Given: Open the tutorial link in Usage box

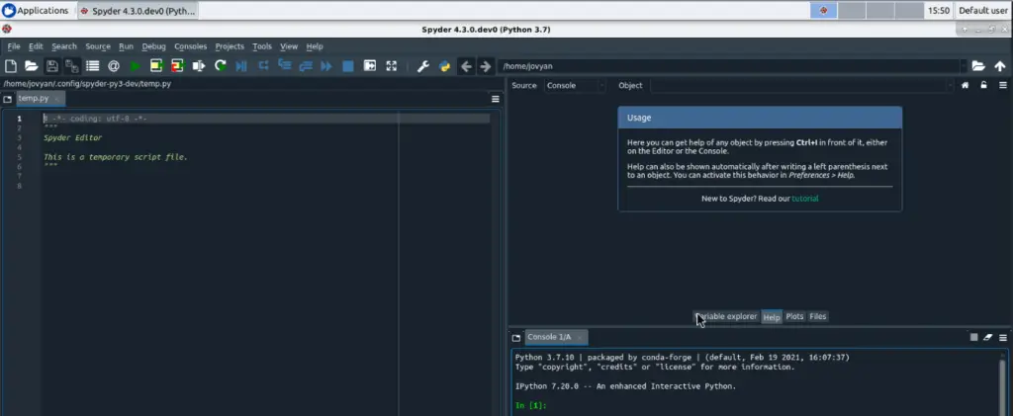Looking at the screenshot, I should pos(805,199).
